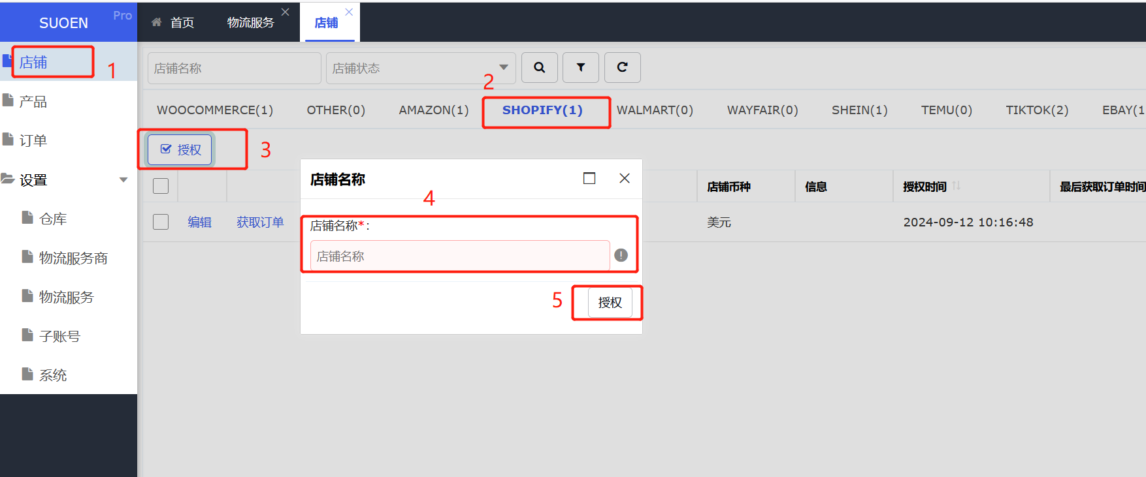Switch to the 物流服务 tab
The width and height of the screenshot is (1146, 477).
tap(251, 23)
